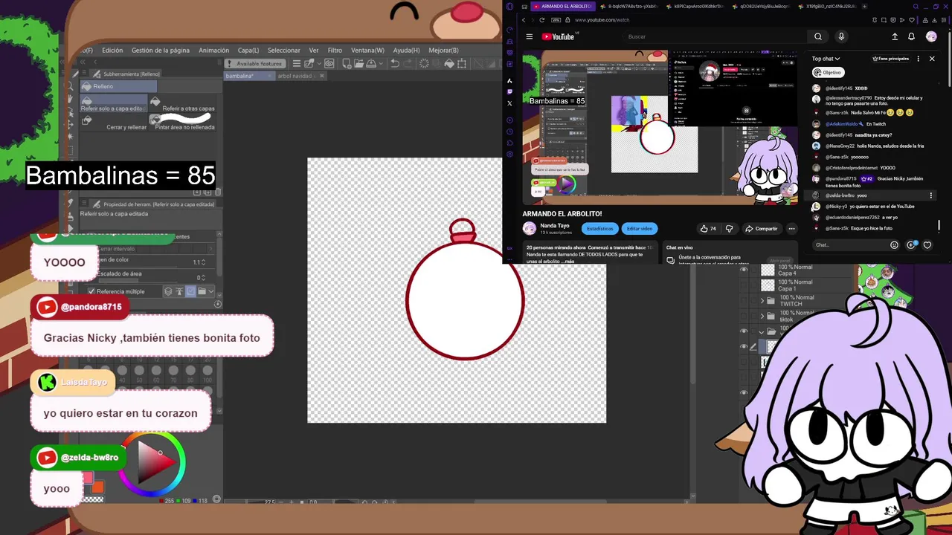
Task: Click the YouTube search magnifier button
Action: click(818, 36)
